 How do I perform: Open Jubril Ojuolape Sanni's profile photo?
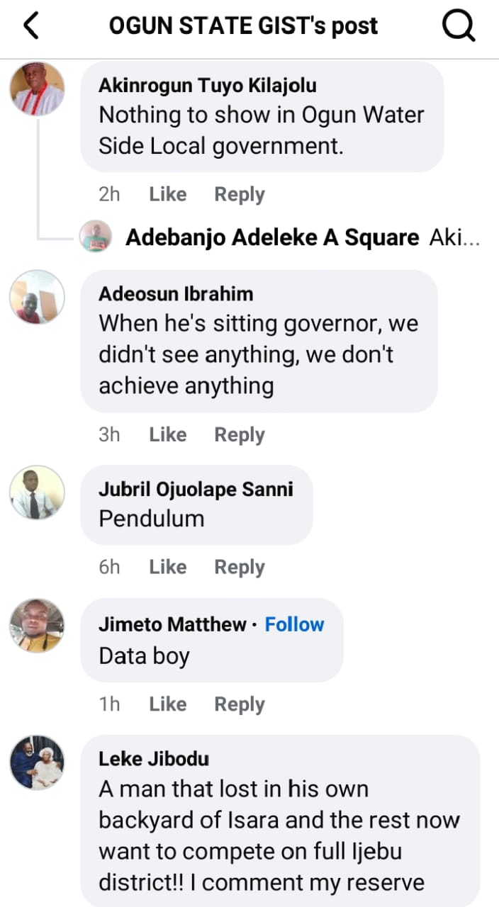tap(37, 492)
